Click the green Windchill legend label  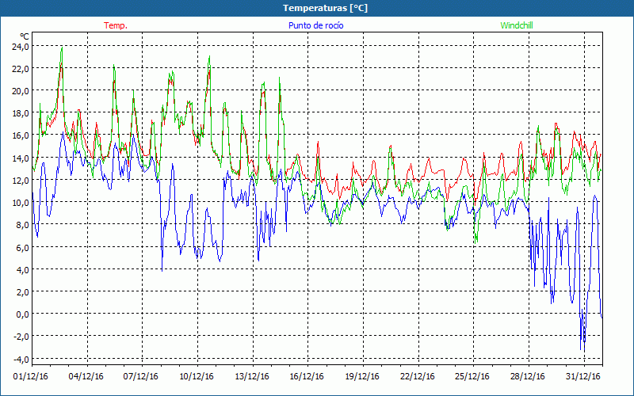pyautogui.click(x=517, y=25)
